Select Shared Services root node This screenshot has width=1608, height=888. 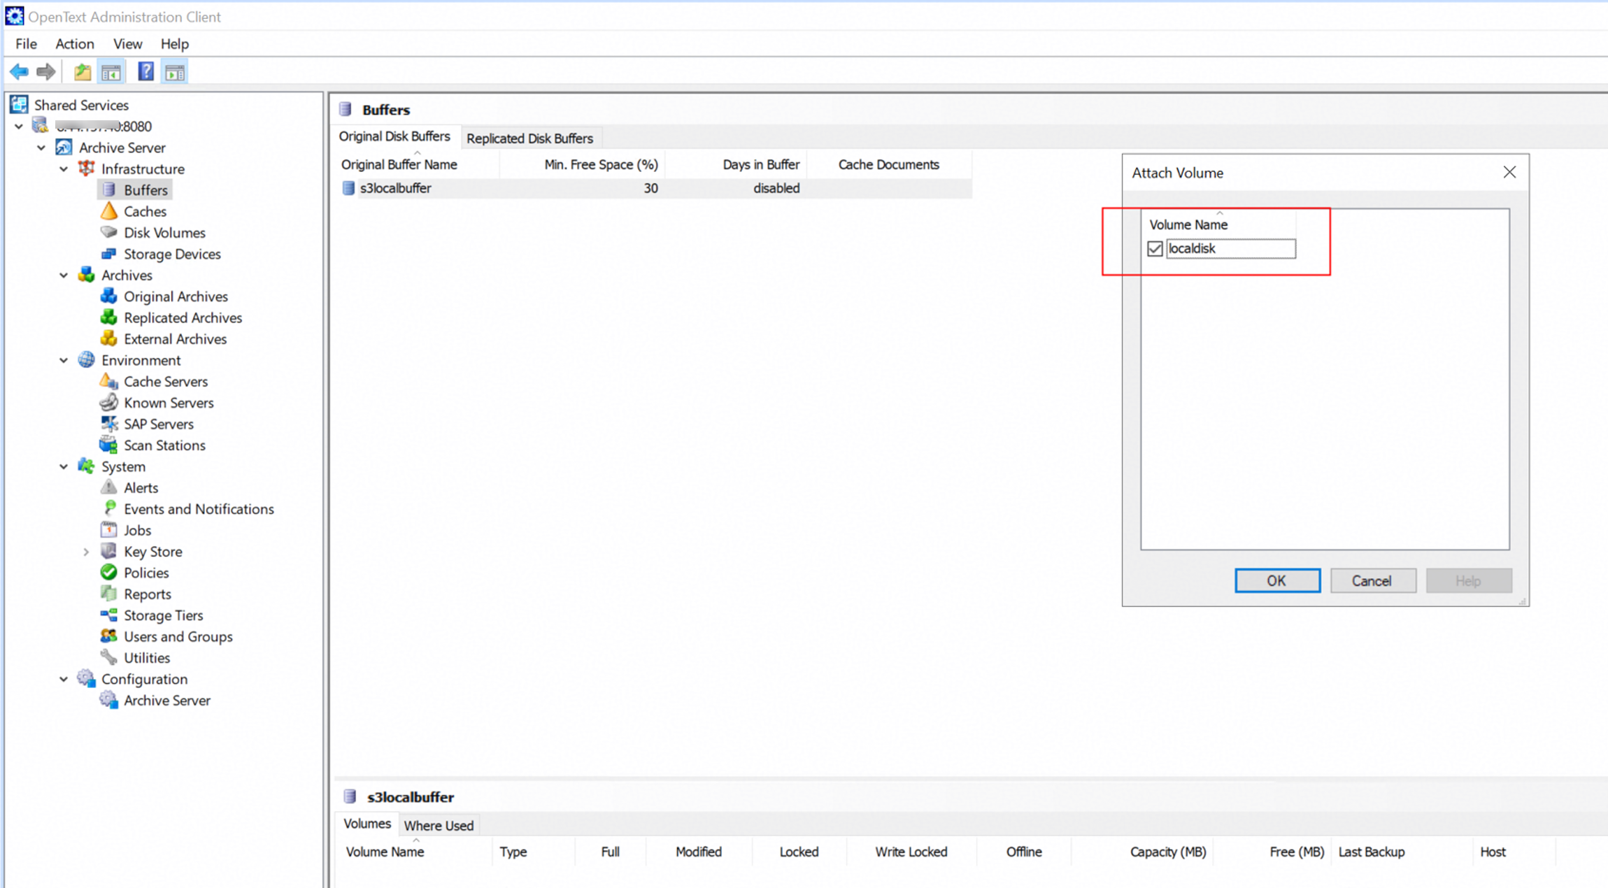point(81,105)
